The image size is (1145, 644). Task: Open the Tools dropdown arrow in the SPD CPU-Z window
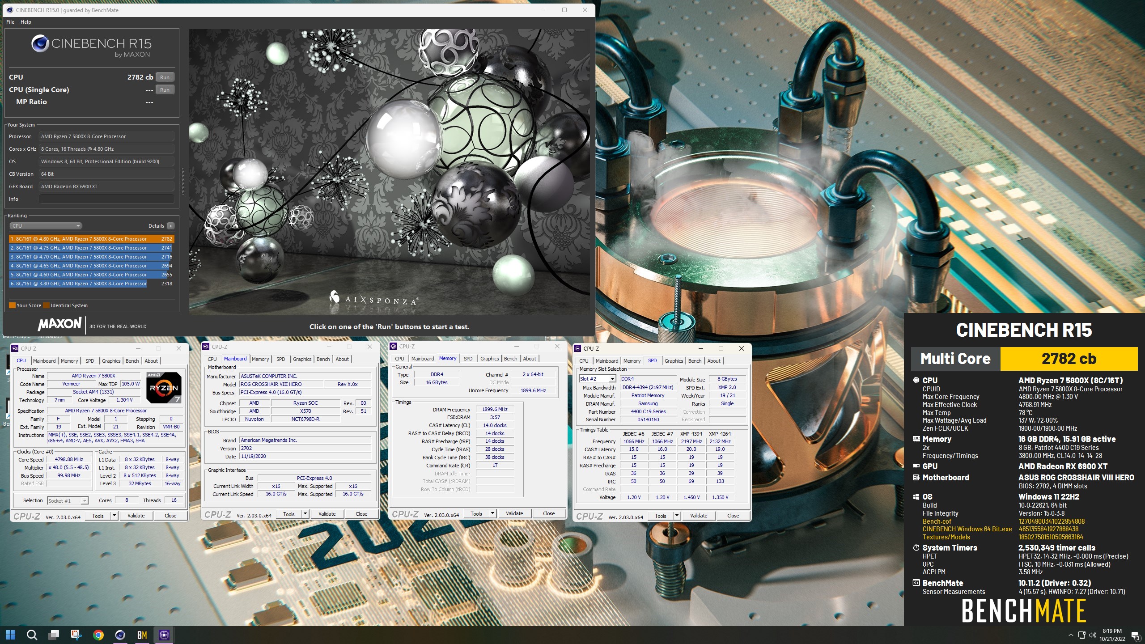[x=677, y=516]
